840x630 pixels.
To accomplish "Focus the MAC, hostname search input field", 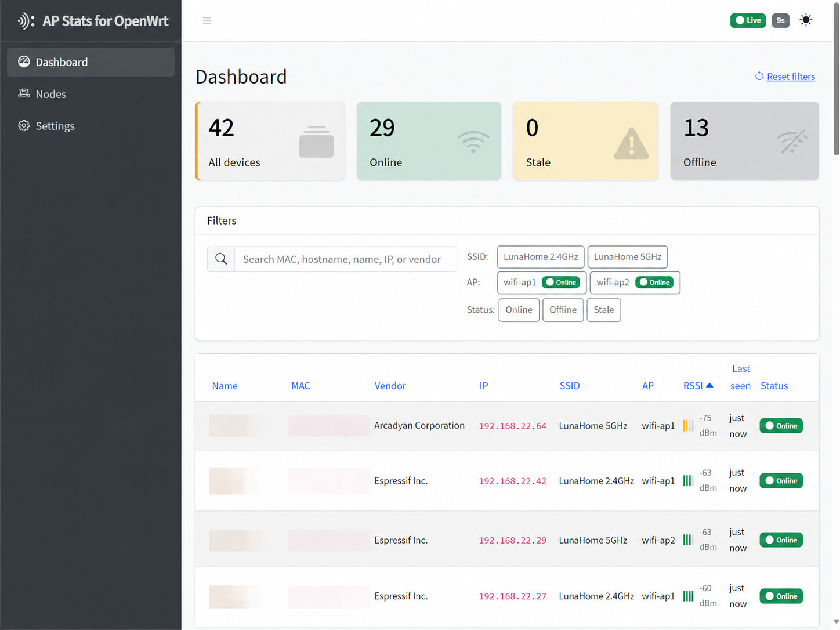I will point(346,259).
